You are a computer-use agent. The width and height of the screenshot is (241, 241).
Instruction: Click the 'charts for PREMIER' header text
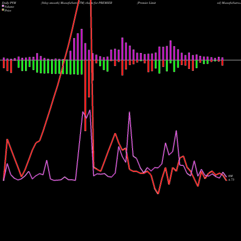[99, 3]
